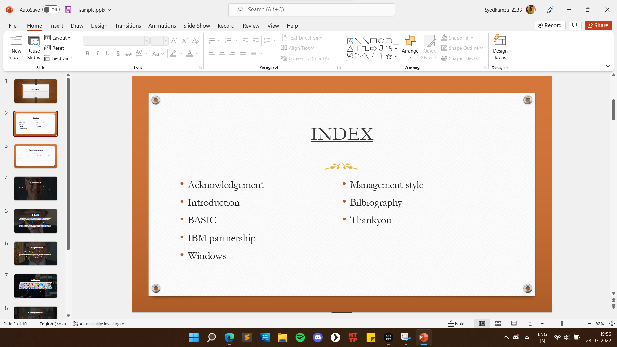Screen dimensions: 617x347
Task: Select the star shape in gallery
Action: click(389, 57)
